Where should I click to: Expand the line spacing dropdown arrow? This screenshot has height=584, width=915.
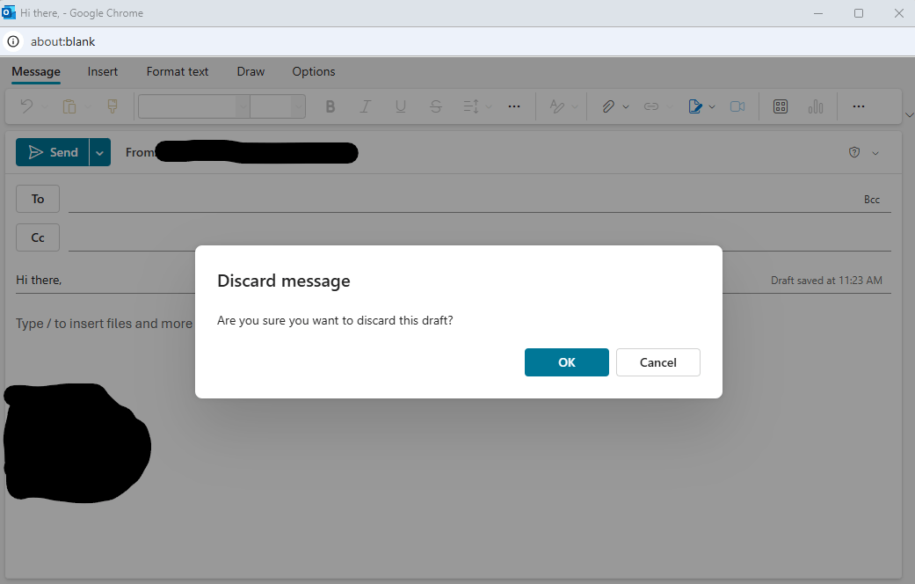(x=489, y=106)
